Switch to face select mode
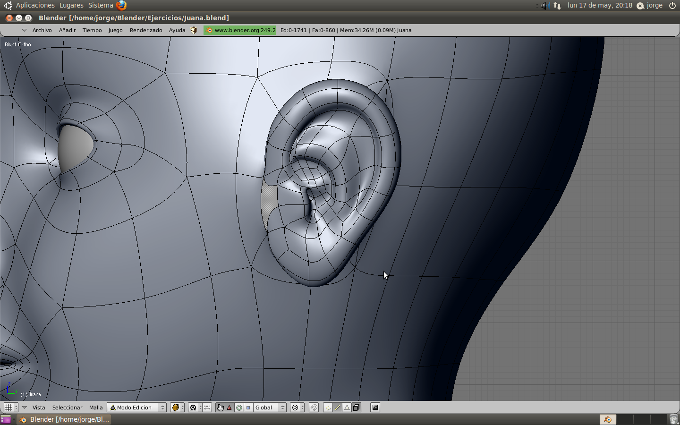 click(347, 408)
